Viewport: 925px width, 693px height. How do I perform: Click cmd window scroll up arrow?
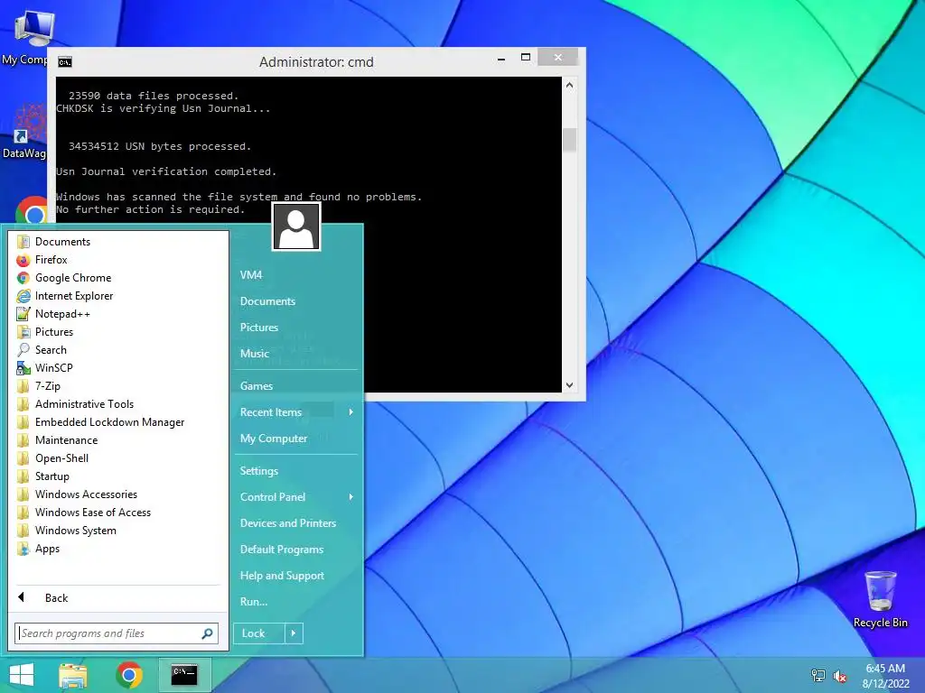[569, 86]
